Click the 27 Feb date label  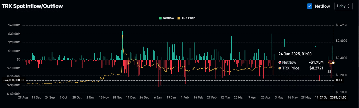click(212, 97)
